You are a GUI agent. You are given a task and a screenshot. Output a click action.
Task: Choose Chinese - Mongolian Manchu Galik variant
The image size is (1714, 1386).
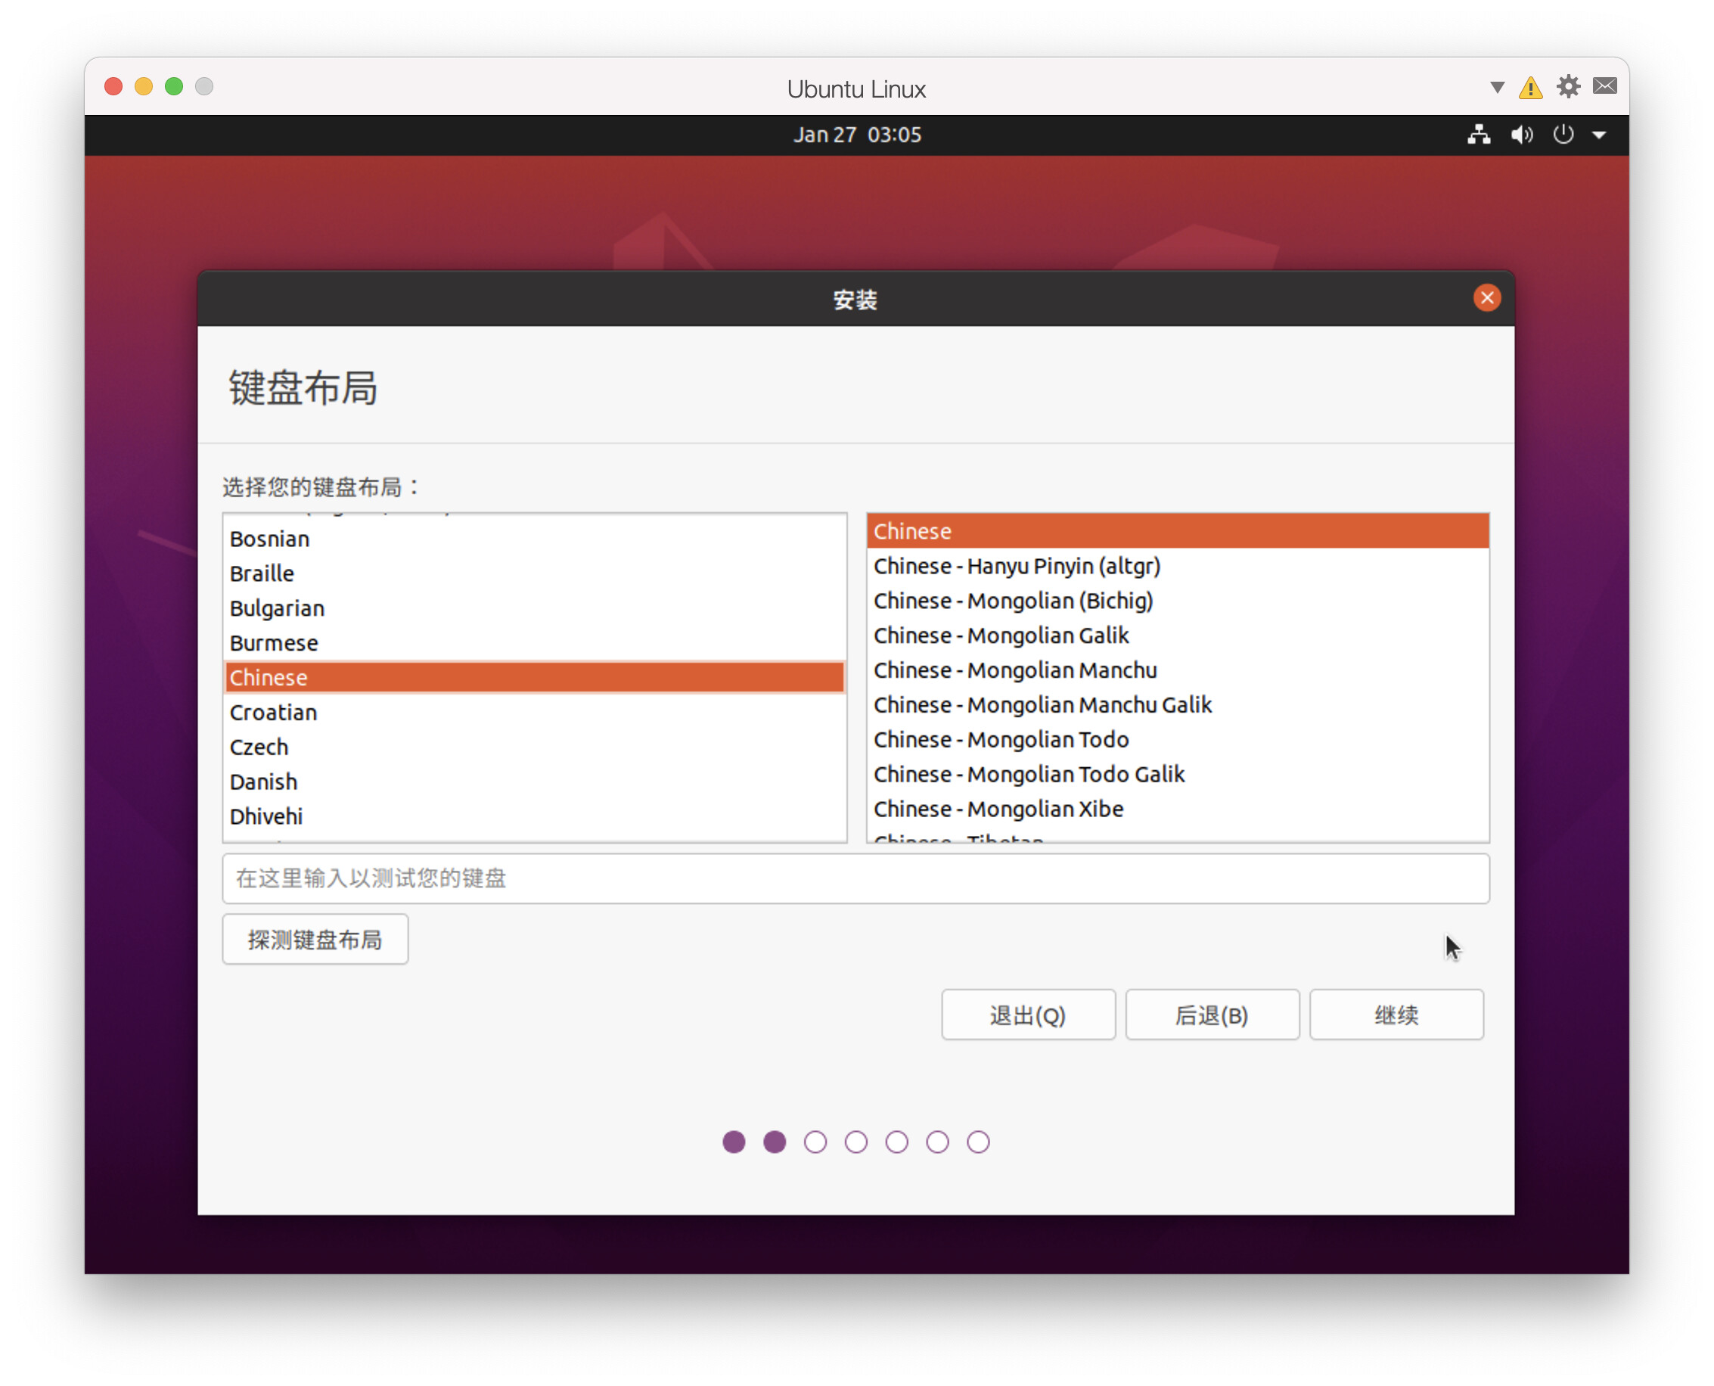(1178, 705)
